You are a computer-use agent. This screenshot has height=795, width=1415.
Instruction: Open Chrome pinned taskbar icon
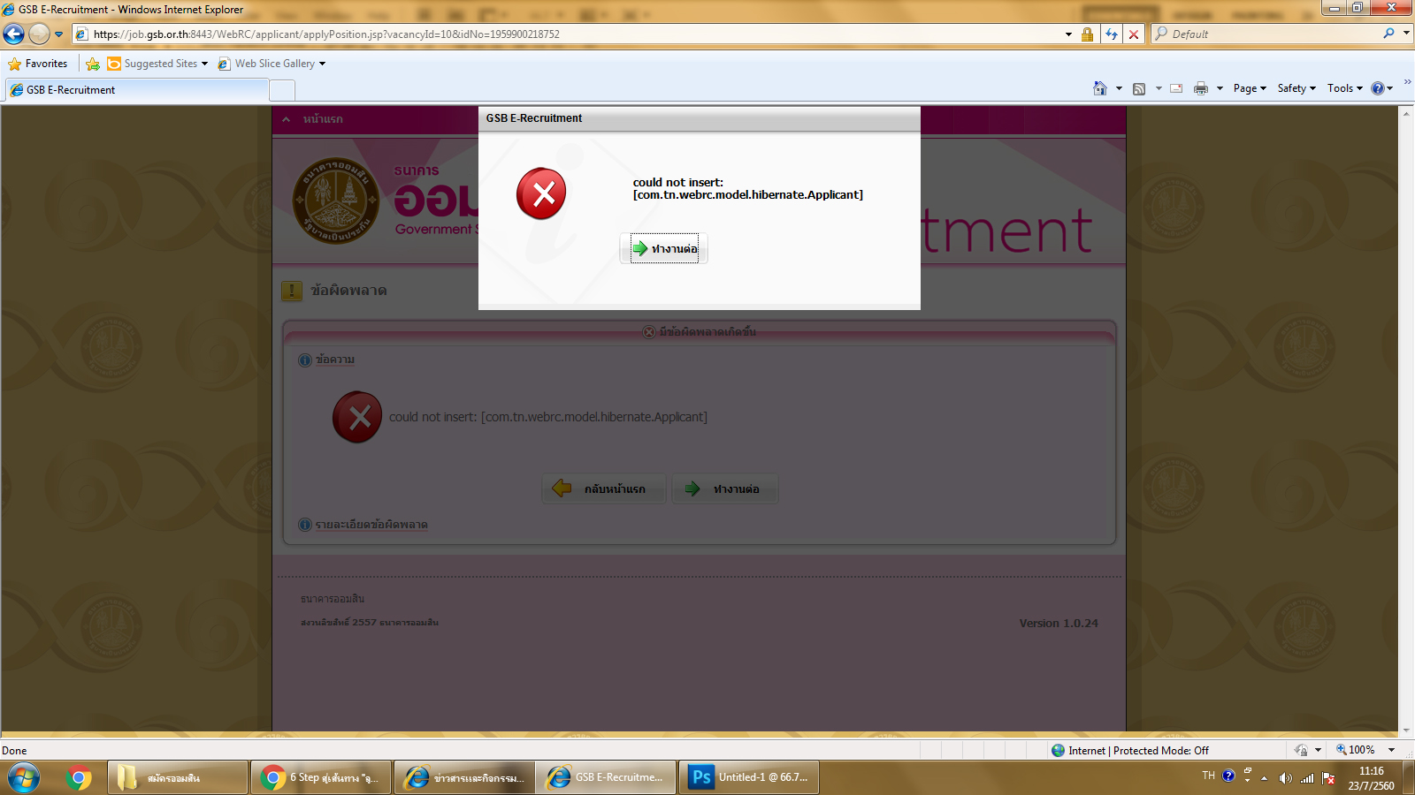click(79, 777)
